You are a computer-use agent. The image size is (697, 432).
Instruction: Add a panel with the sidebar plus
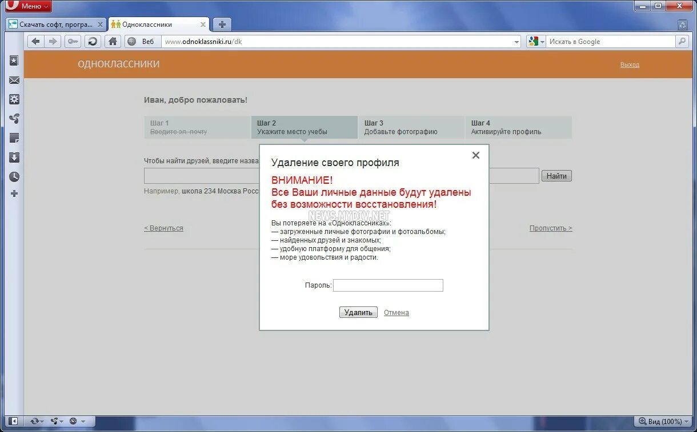click(x=14, y=193)
